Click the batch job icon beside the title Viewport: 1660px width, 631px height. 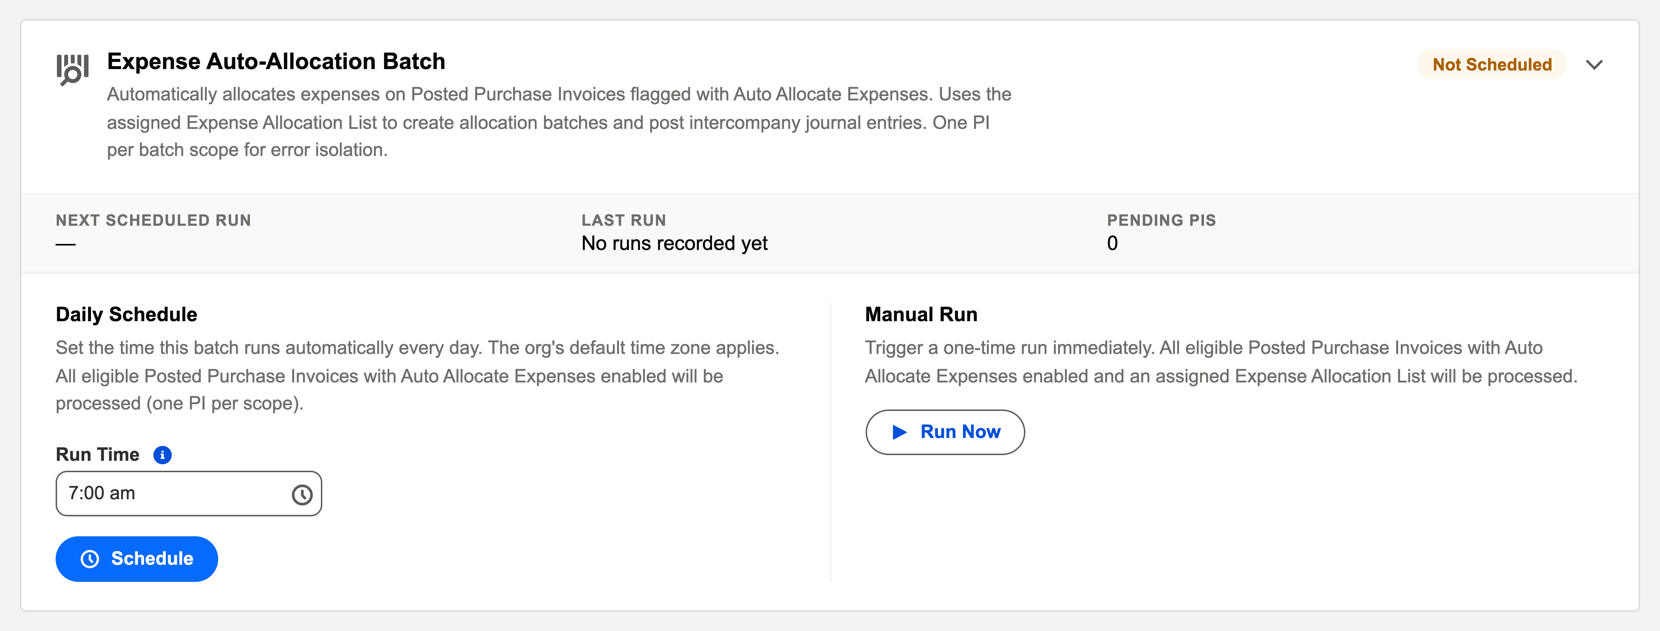click(x=72, y=69)
